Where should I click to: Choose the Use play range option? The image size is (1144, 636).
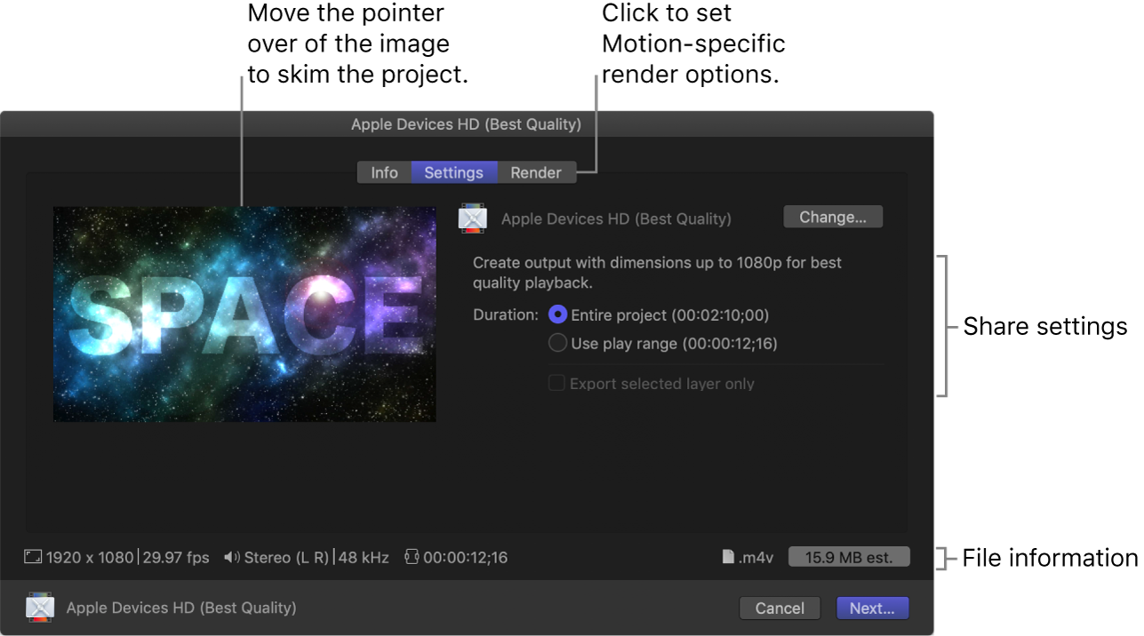pos(558,343)
